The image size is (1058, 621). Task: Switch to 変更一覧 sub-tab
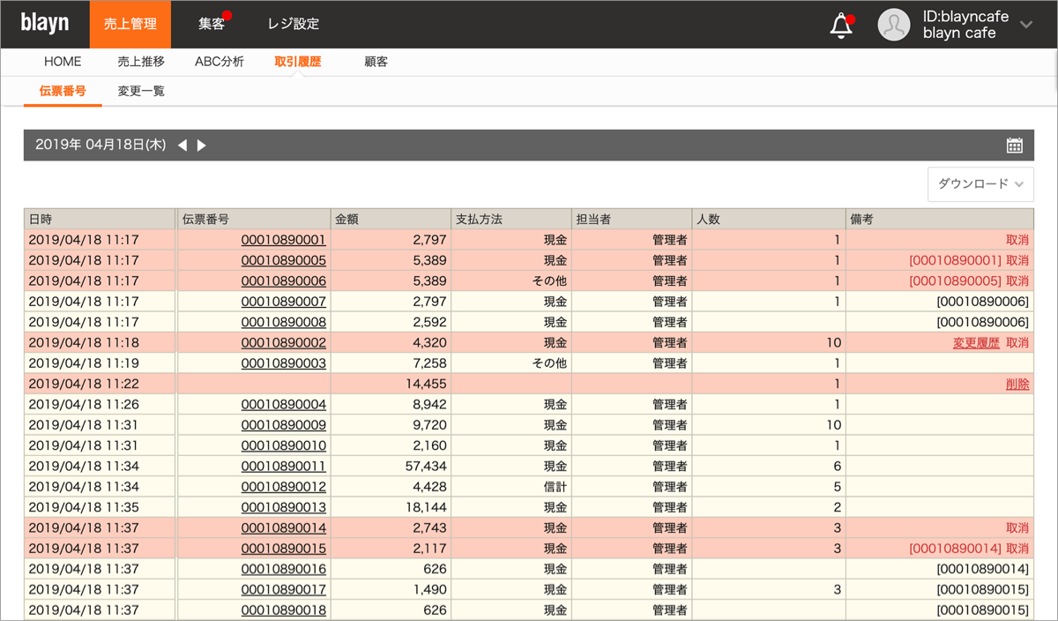141,91
